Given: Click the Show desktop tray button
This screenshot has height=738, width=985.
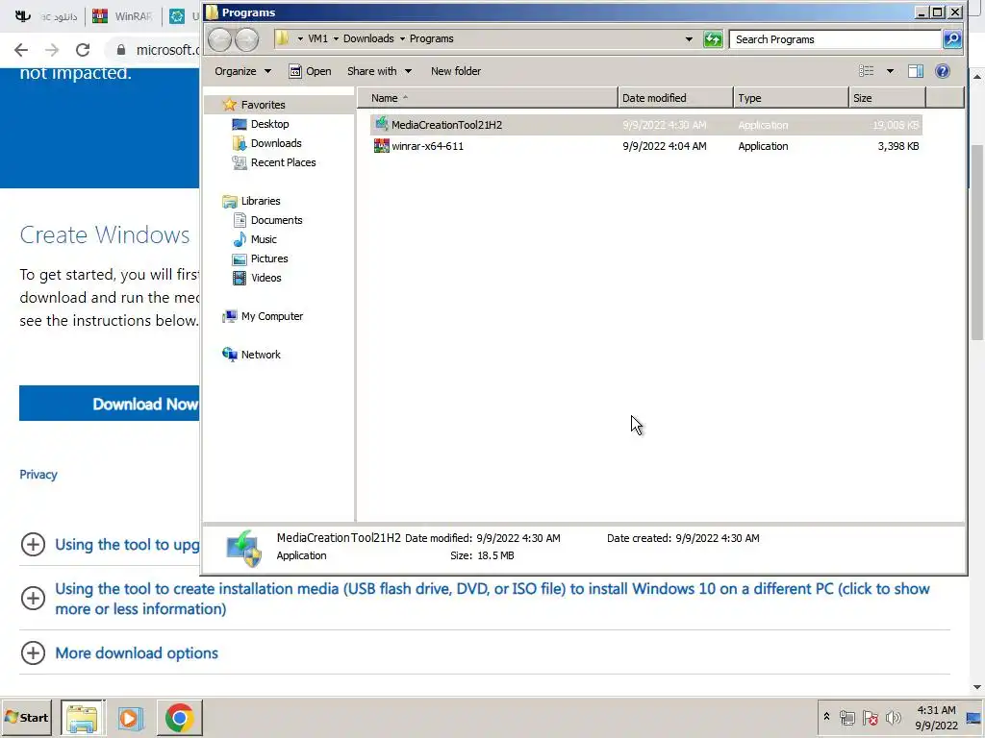Looking at the screenshot, I should (x=974, y=717).
